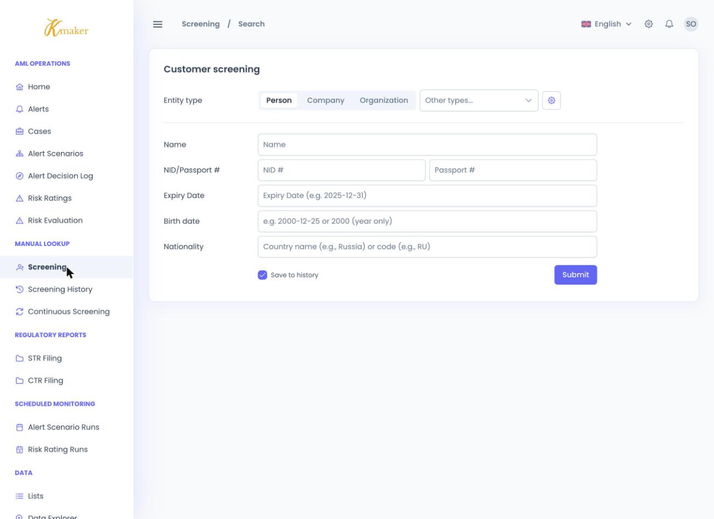Click the Screening breadcrumb link
Screen dimensions: 714x519
pos(200,24)
